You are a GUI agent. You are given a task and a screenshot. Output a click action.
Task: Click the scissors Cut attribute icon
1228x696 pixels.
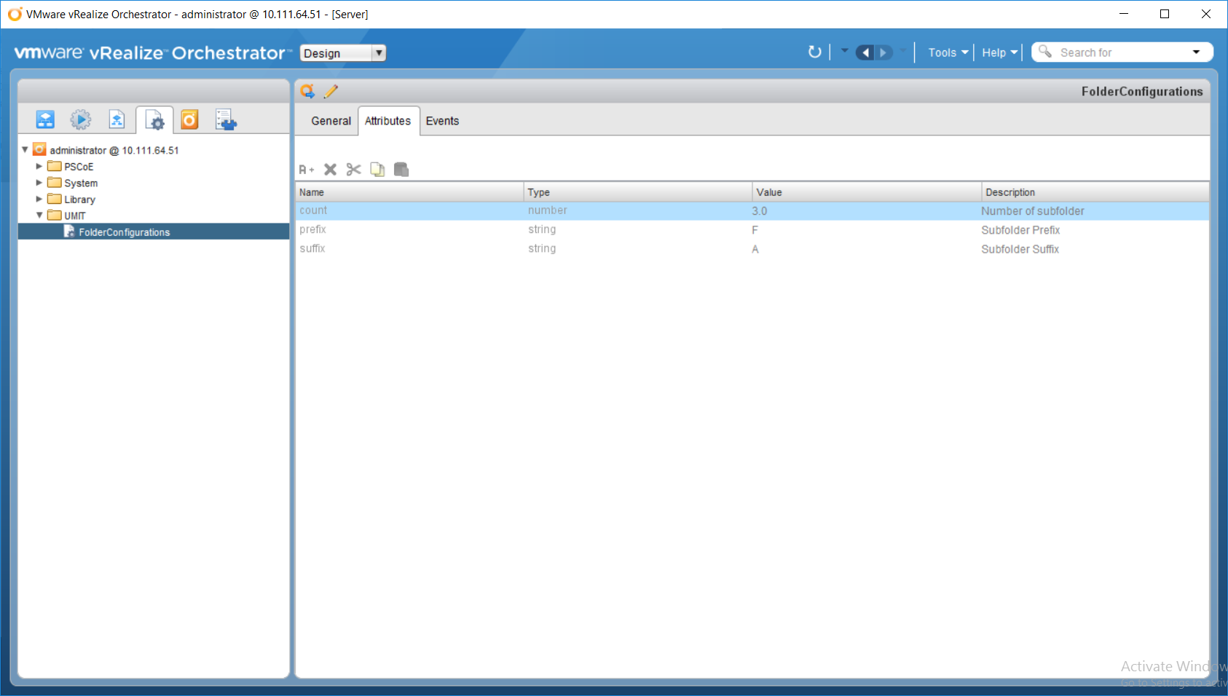pyautogui.click(x=354, y=170)
